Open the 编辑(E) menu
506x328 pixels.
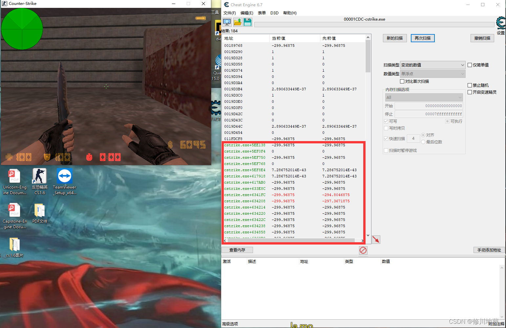[x=247, y=13]
